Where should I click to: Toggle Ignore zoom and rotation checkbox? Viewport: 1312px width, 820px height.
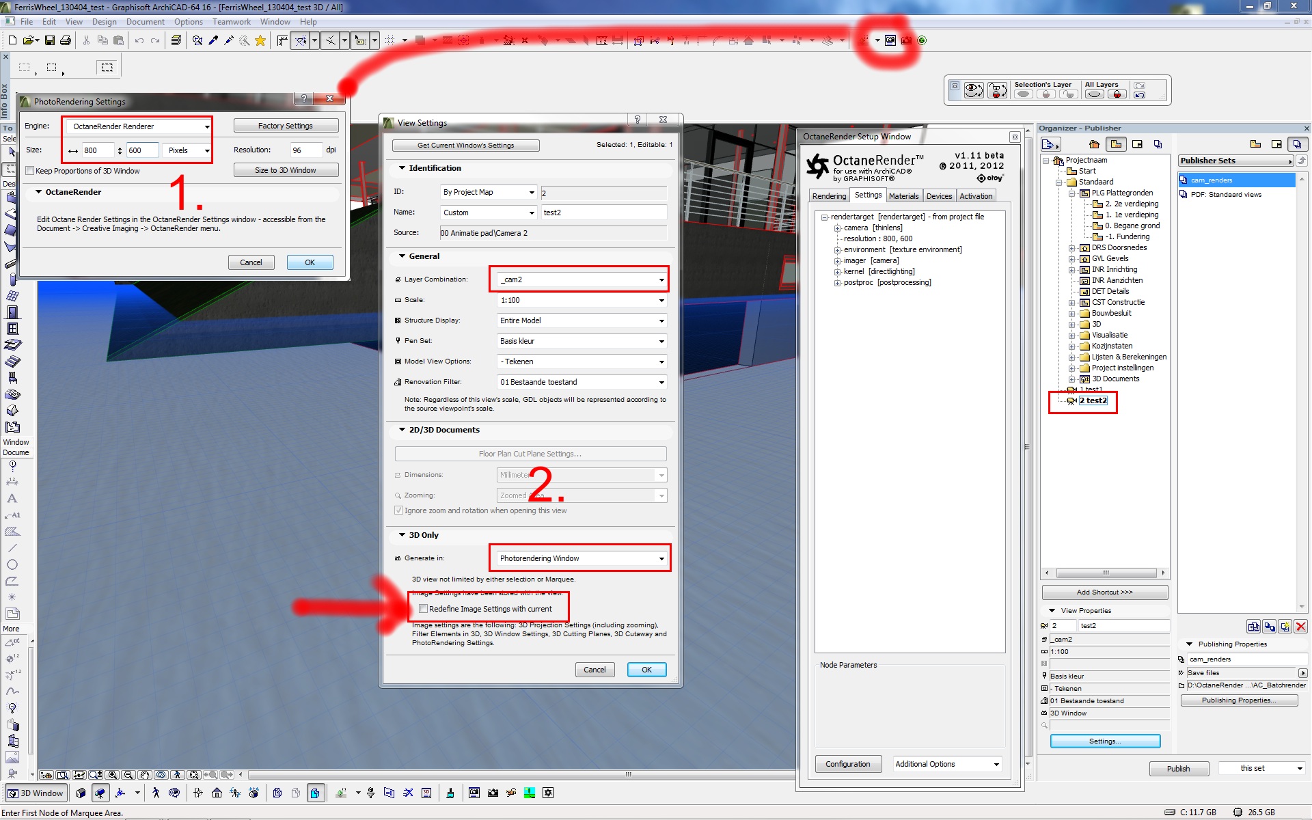[398, 510]
